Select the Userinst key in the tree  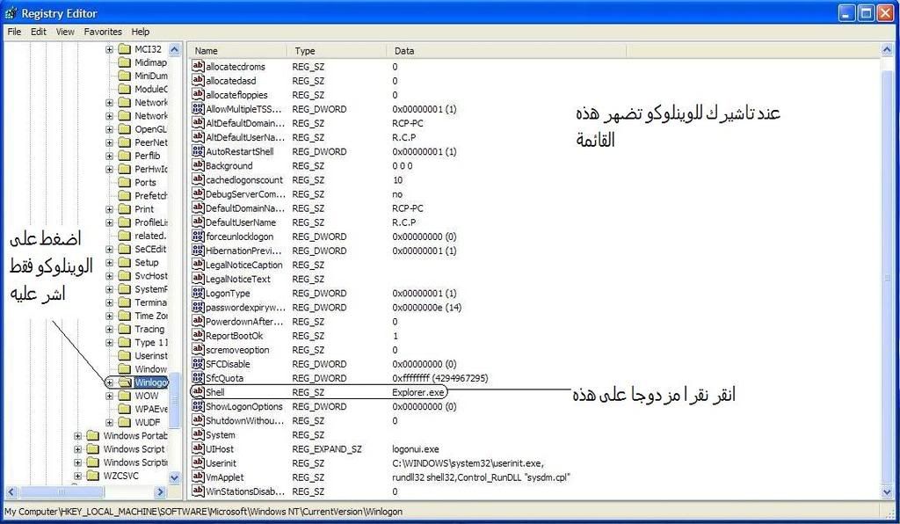click(x=150, y=356)
